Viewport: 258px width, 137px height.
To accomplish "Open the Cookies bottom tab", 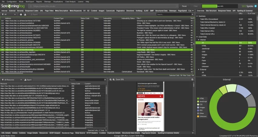I will [x=102, y=133].
